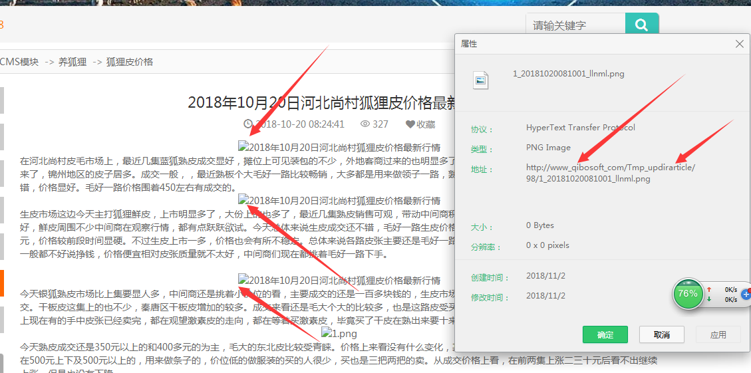Click the PNG file icon in properties dialog
The image size is (751, 373).
click(x=480, y=80)
